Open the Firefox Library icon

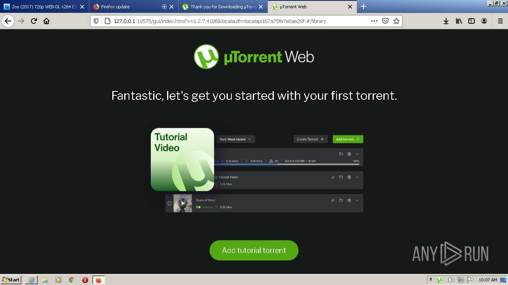tap(459, 21)
